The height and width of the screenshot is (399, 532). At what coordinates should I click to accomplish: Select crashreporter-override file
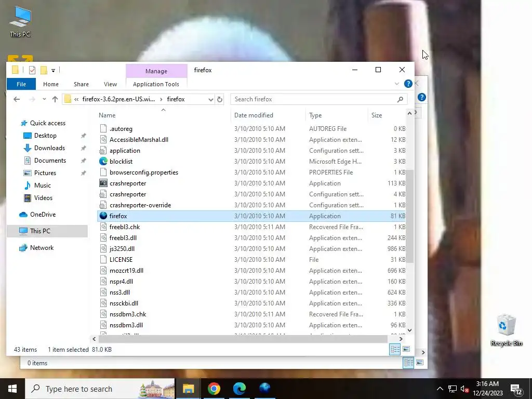point(251,205)
